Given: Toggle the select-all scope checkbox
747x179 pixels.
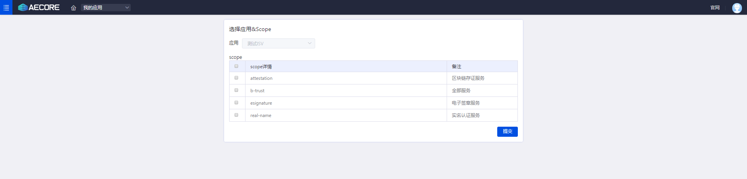Looking at the screenshot, I should click(x=237, y=66).
